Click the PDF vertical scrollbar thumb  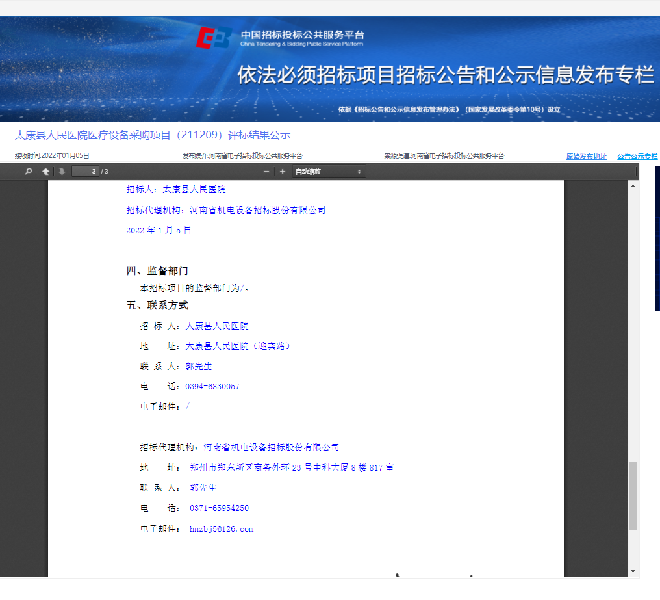click(633, 495)
